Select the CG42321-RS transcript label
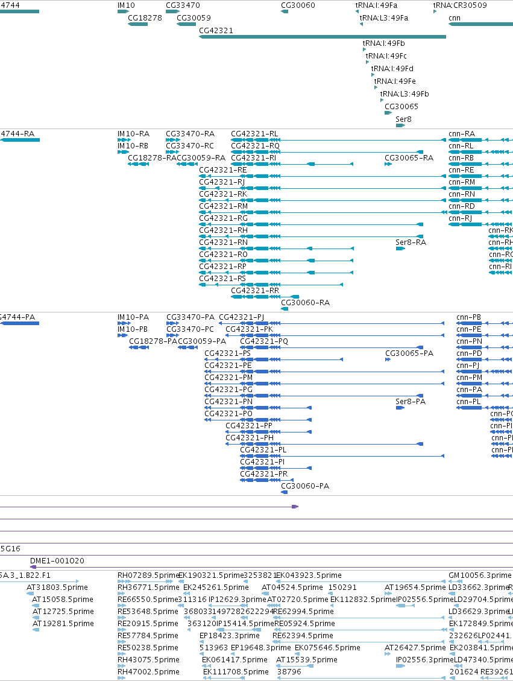Screen dimensions: 513x681 coord(222,279)
